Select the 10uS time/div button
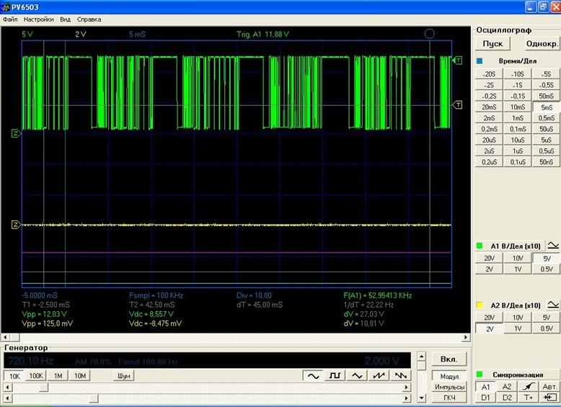The image size is (561, 407). [x=518, y=140]
